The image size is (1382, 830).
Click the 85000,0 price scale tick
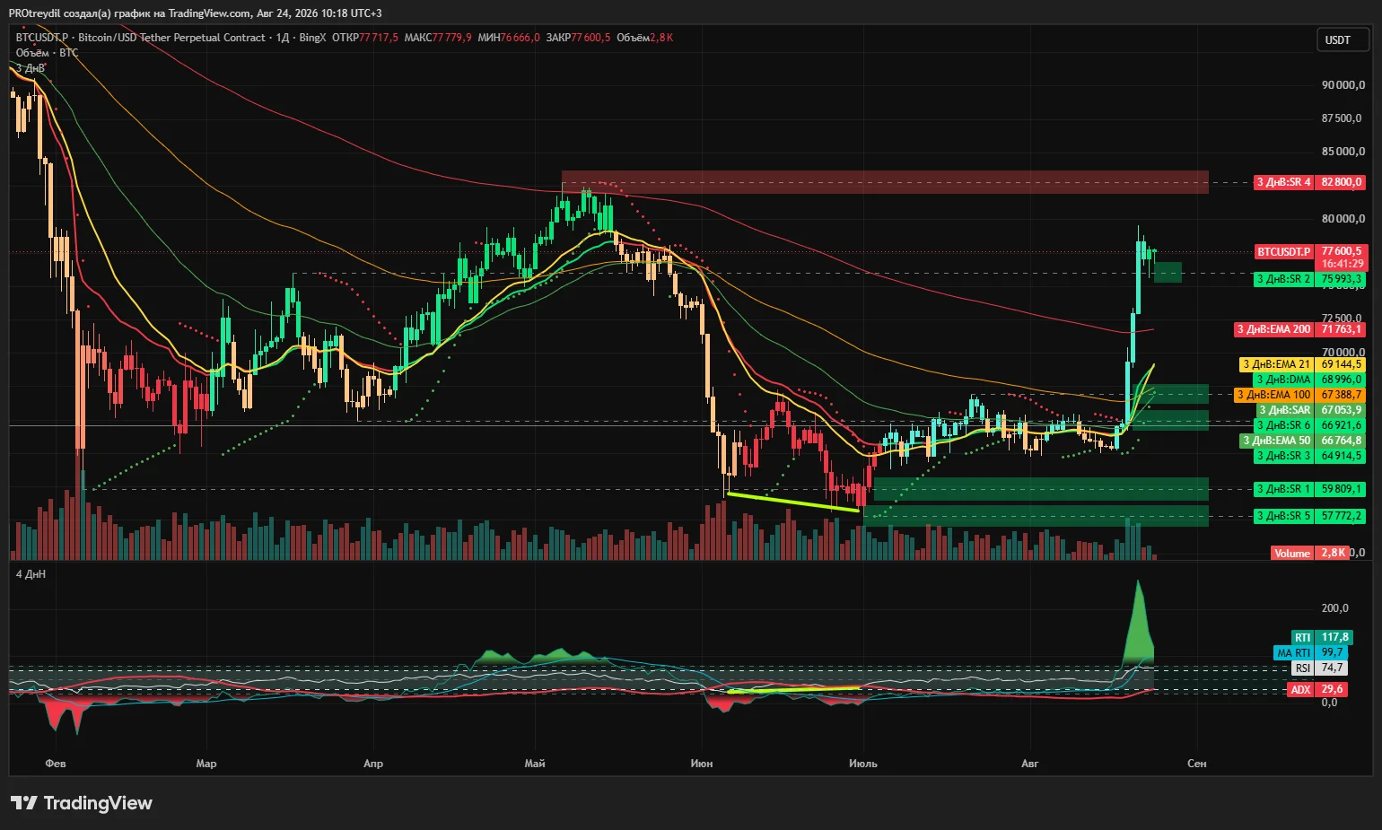[1343, 152]
